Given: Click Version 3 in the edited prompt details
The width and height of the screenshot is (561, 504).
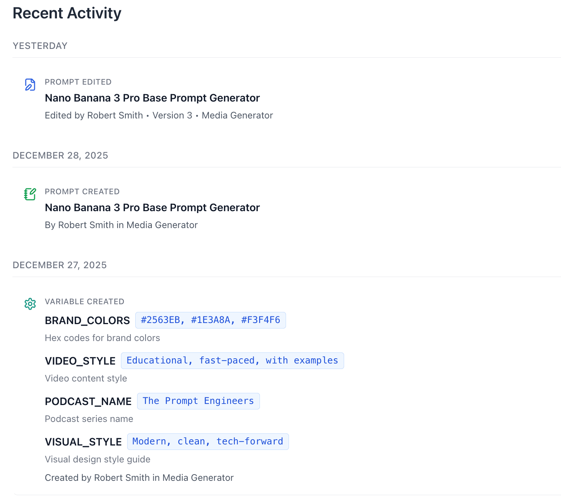Looking at the screenshot, I should 172,115.
